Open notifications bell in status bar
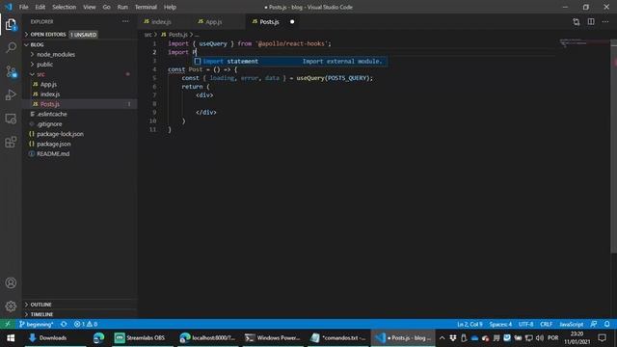617x347 pixels. 607,324
